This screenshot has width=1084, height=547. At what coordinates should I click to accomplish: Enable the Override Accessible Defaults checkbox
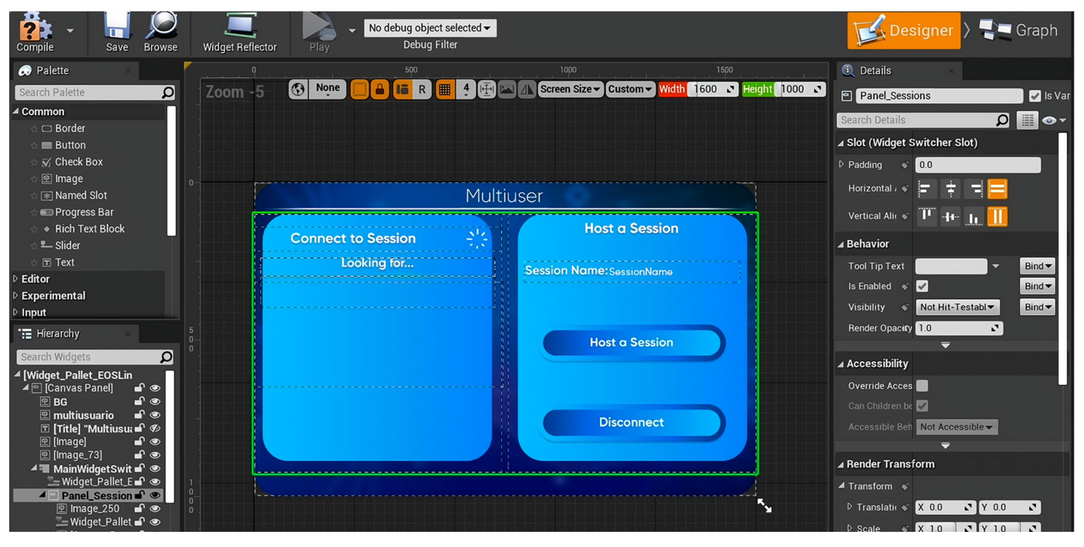pyautogui.click(x=922, y=385)
